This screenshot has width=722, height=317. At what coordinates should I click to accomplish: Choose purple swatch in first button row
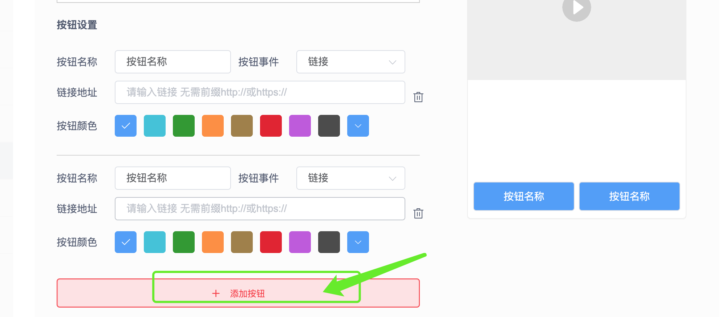click(300, 126)
